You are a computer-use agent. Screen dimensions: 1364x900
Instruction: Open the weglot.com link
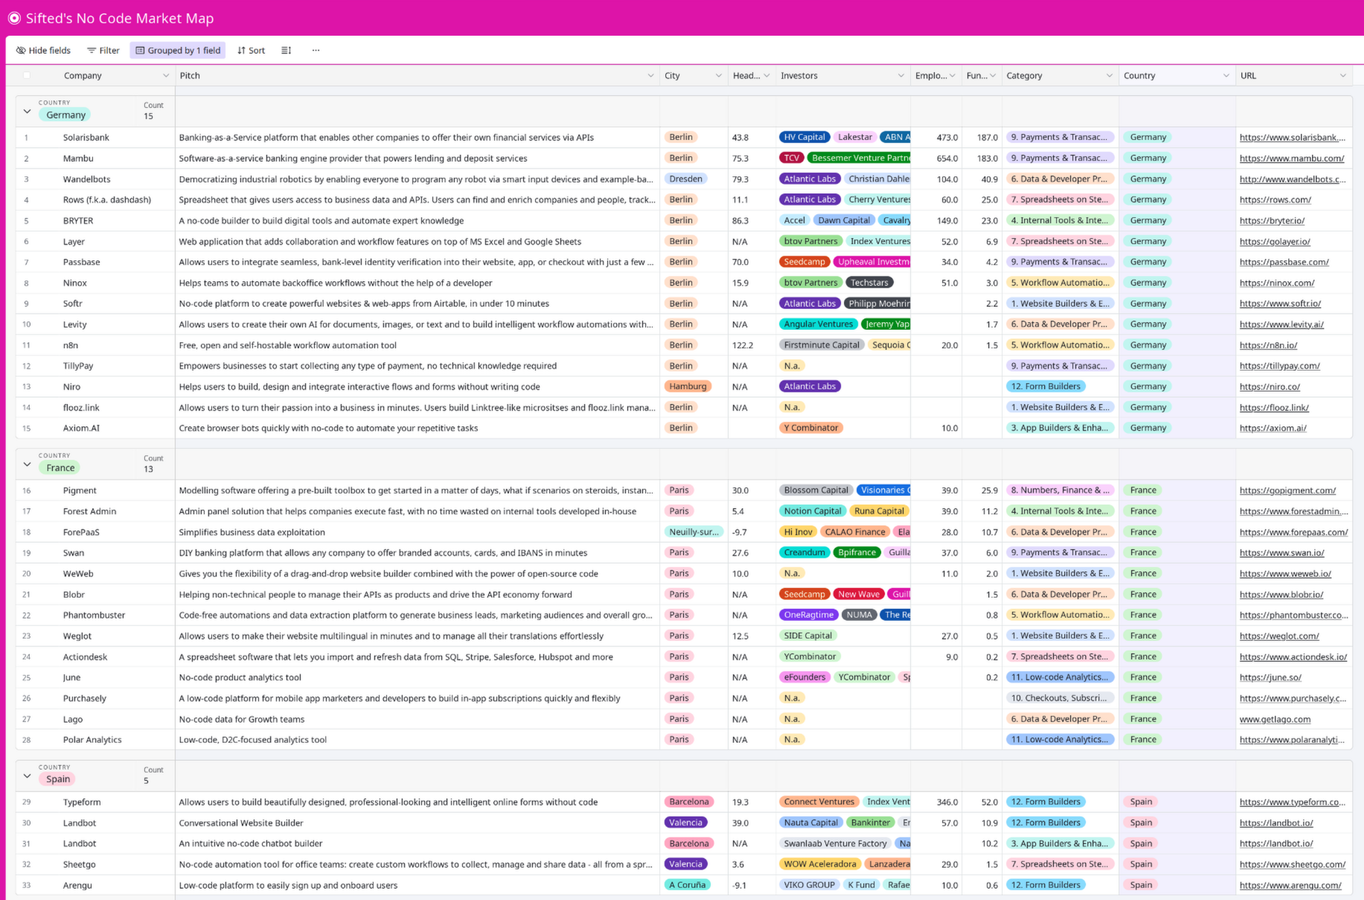pyautogui.click(x=1279, y=636)
